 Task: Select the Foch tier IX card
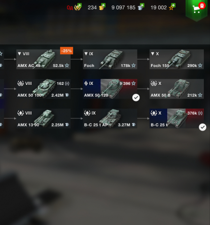click(x=110, y=59)
